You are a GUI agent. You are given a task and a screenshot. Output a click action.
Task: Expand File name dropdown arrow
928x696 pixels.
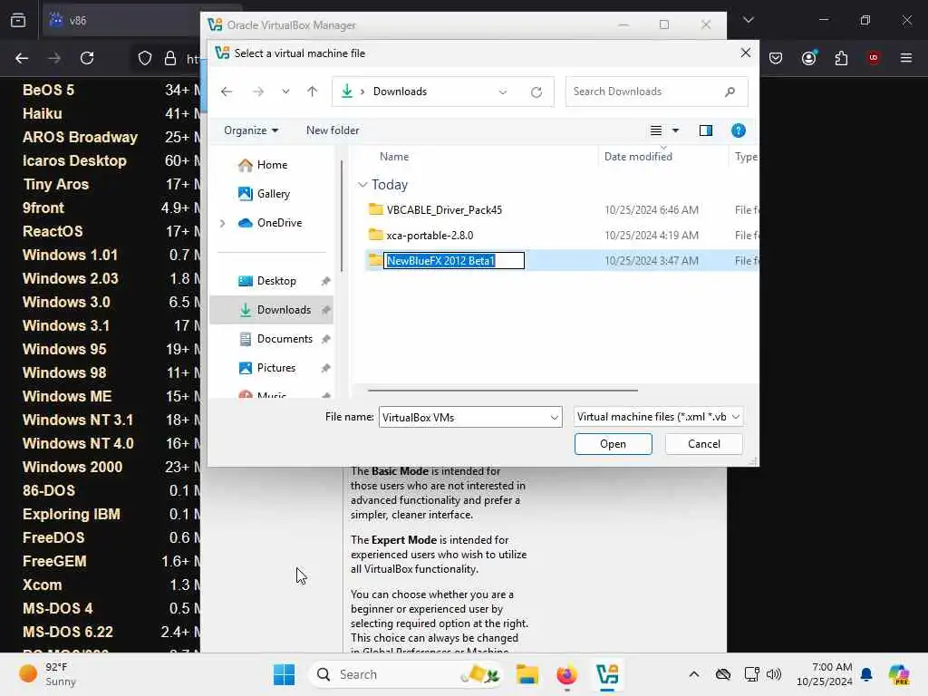pos(554,417)
